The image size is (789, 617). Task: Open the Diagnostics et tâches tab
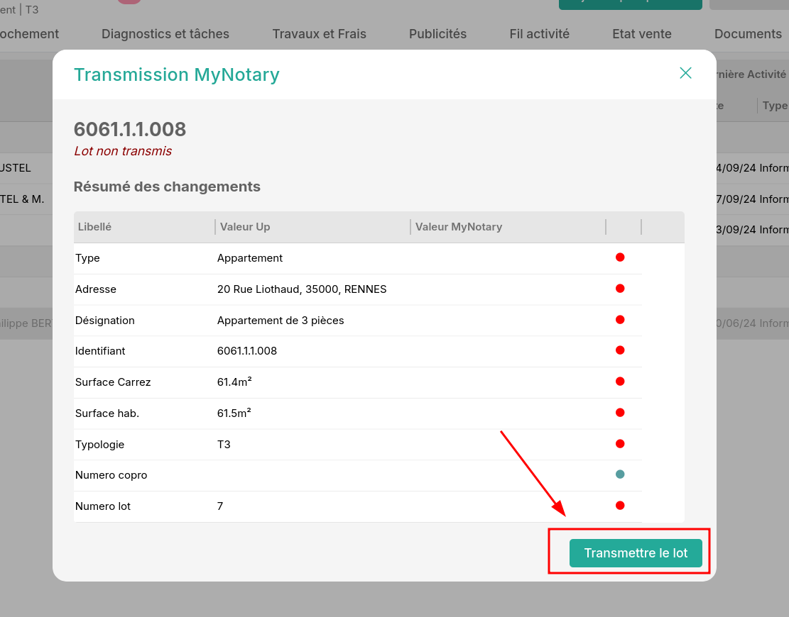[165, 33]
